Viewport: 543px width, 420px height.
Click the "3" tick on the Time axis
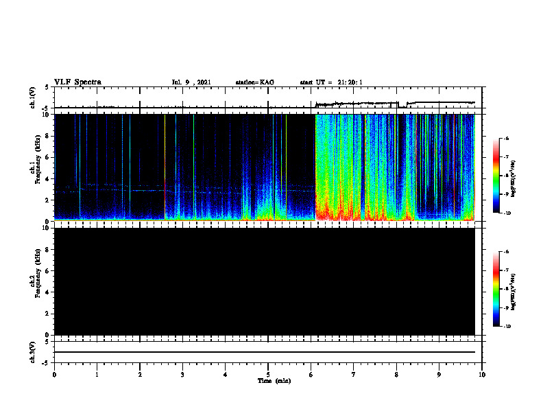pyautogui.click(x=182, y=375)
